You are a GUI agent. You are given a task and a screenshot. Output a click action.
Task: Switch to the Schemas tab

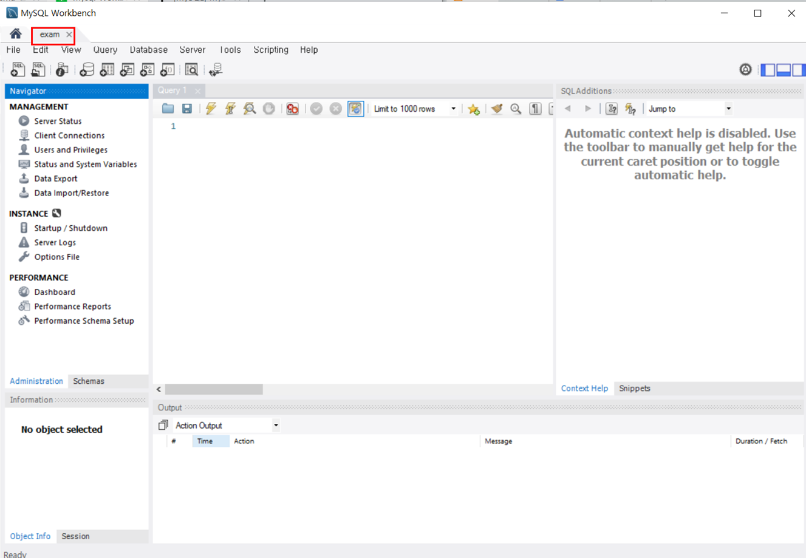pos(89,381)
